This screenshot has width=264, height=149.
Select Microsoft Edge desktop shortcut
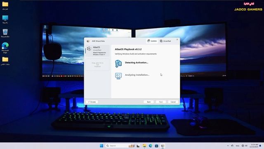5,48
